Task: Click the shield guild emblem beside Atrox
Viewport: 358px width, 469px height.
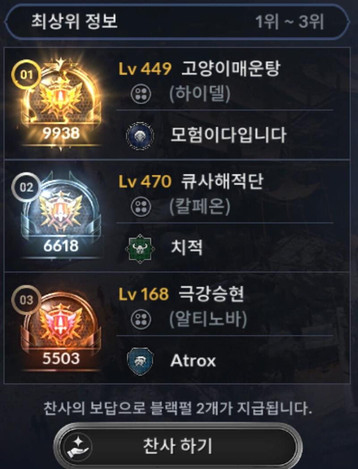Action: [x=140, y=361]
